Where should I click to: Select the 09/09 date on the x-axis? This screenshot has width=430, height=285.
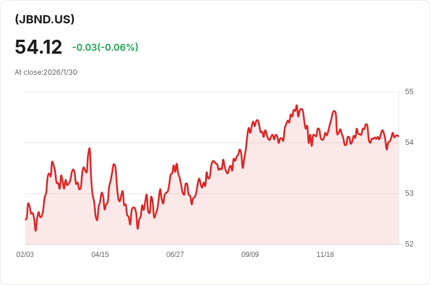tap(250, 255)
